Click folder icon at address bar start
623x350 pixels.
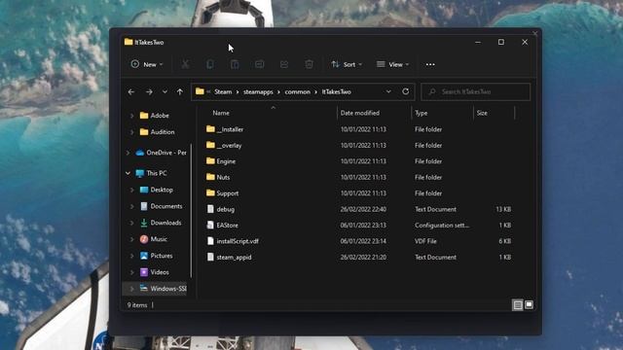[x=200, y=91]
